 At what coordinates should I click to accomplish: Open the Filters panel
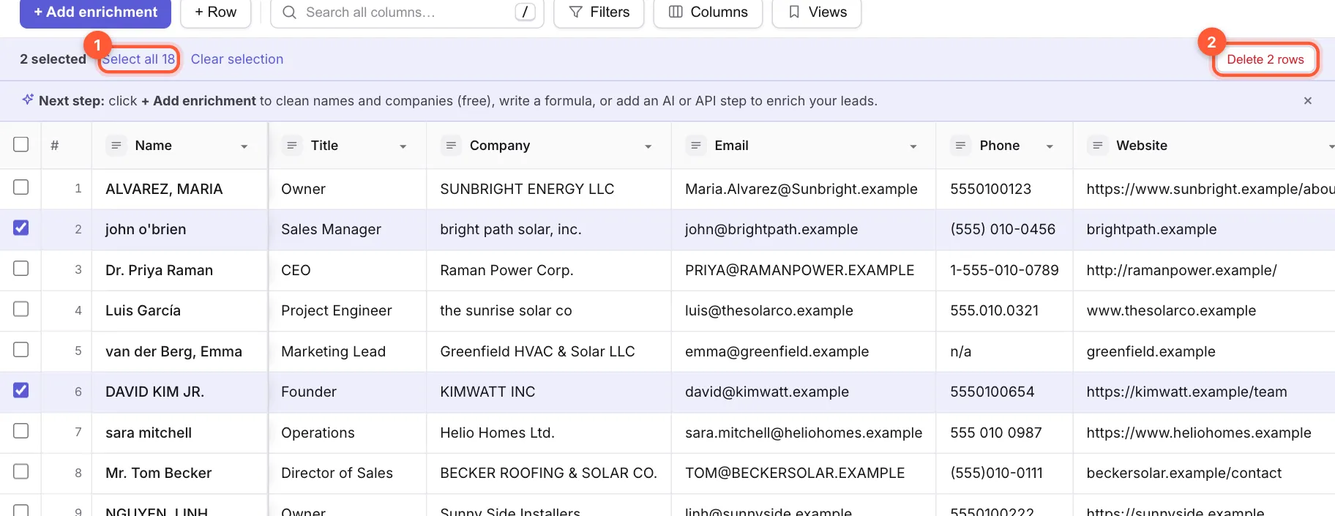pyautogui.click(x=599, y=12)
